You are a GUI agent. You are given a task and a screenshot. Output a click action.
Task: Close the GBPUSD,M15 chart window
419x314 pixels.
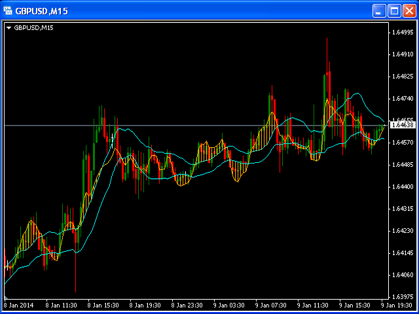tap(409, 11)
